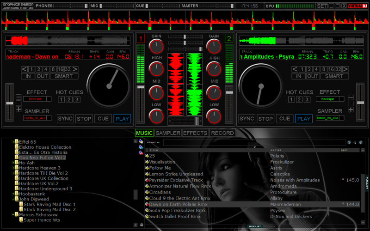Open the RECORD tab
Viewport: 370px width, 231px height.
222,133
